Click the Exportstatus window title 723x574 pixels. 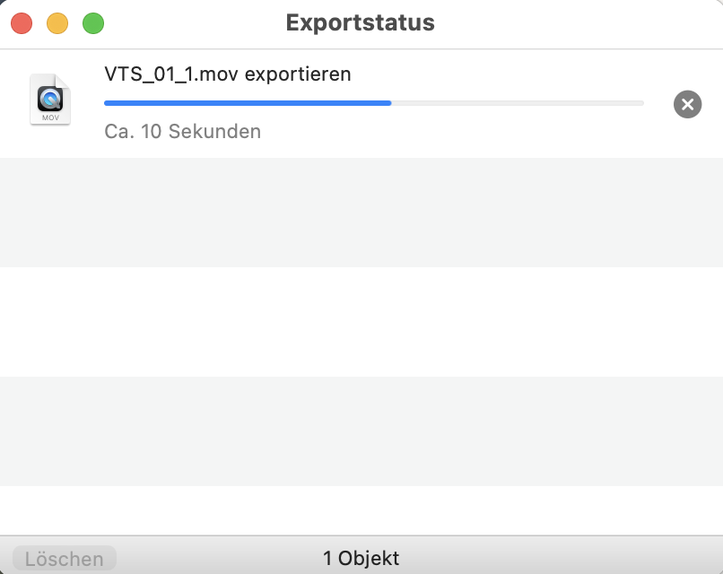(361, 23)
